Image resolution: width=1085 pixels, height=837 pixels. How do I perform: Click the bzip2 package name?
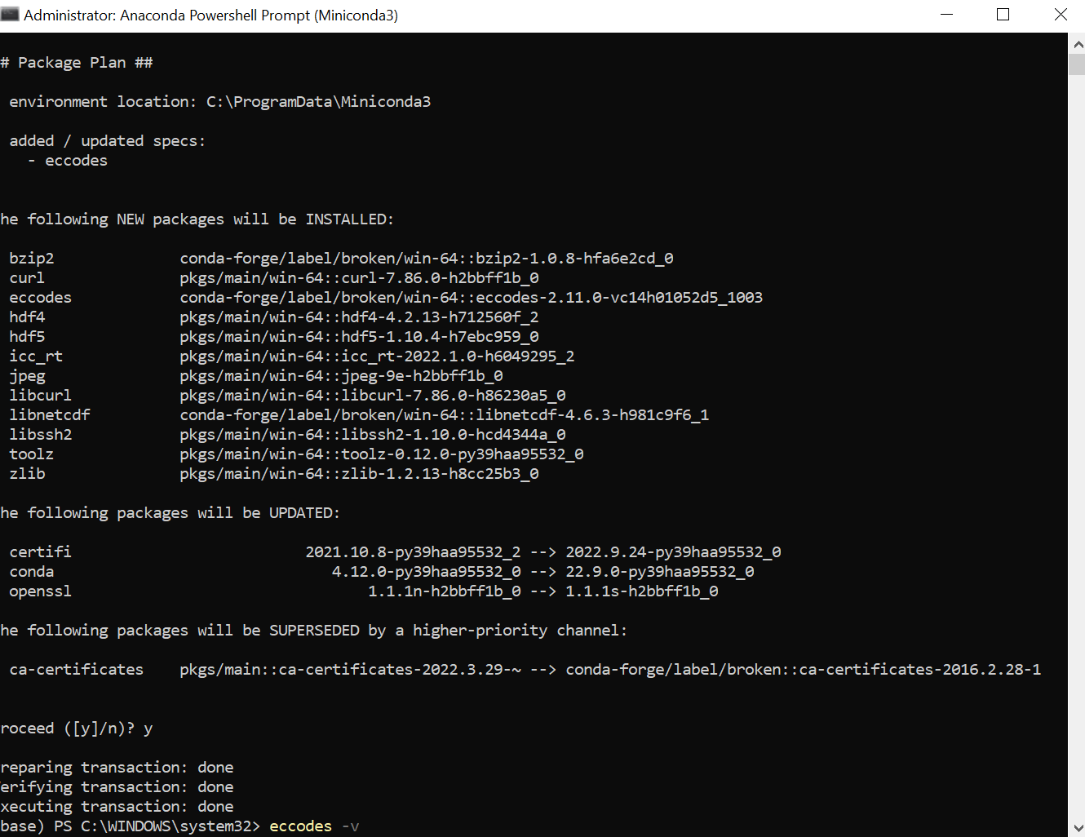tap(32, 259)
